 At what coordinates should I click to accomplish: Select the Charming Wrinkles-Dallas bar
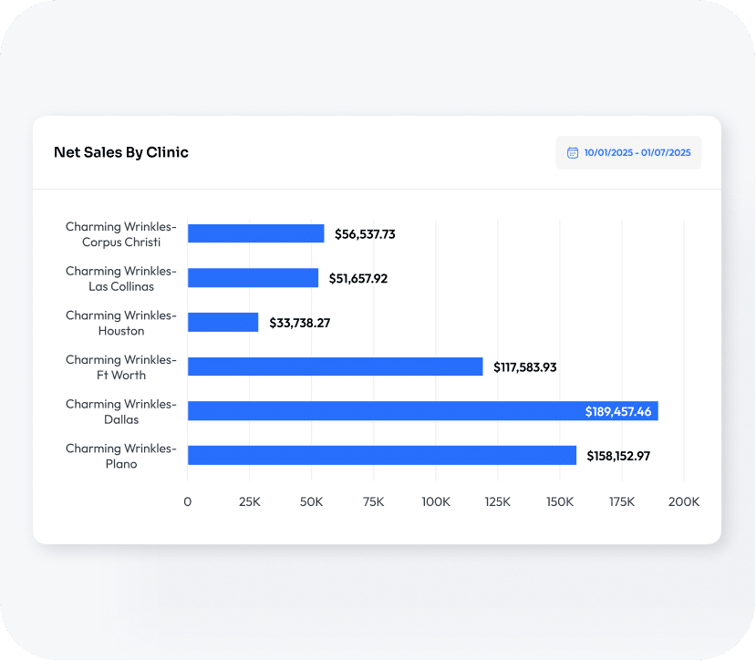click(x=422, y=411)
